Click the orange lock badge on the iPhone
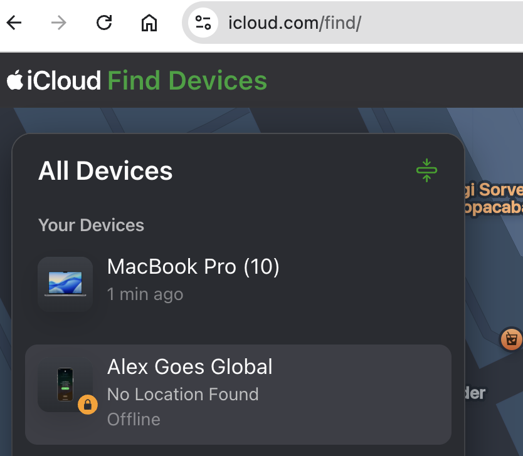Image resolution: width=523 pixels, height=456 pixels. 88,405
